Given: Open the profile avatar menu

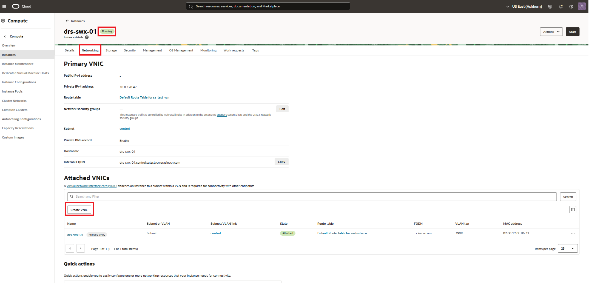Looking at the screenshot, I should pos(582,6).
